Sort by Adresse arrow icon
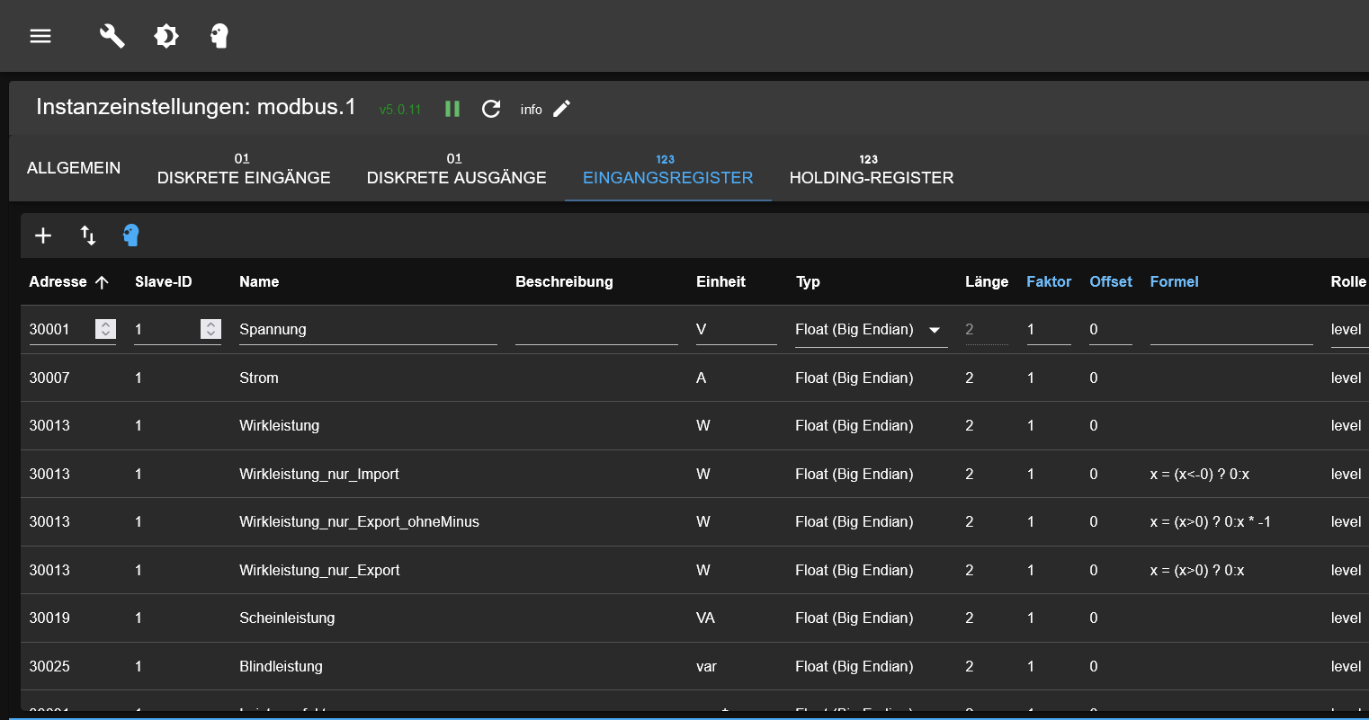The image size is (1369, 720). [103, 282]
